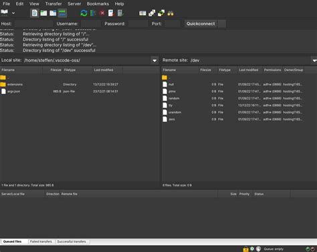
Task: Reconnect to last server icon
Action: click(x=120, y=13)
